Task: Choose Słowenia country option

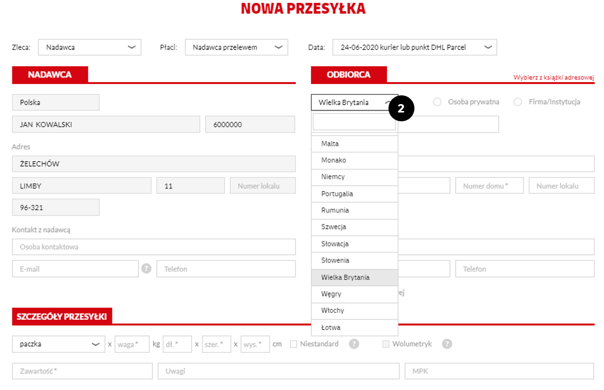Action: coord(355,261)
